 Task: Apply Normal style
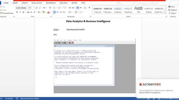tap(98, 10)
